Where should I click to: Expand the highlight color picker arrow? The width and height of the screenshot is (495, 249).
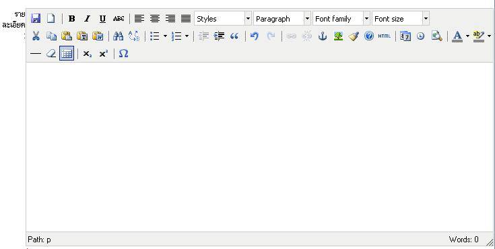point(489,36)
